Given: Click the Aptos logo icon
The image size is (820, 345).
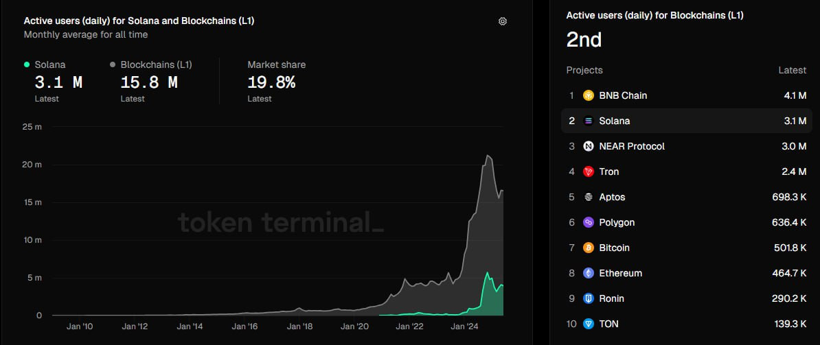Looking at the screenshot, I should 589,198.
